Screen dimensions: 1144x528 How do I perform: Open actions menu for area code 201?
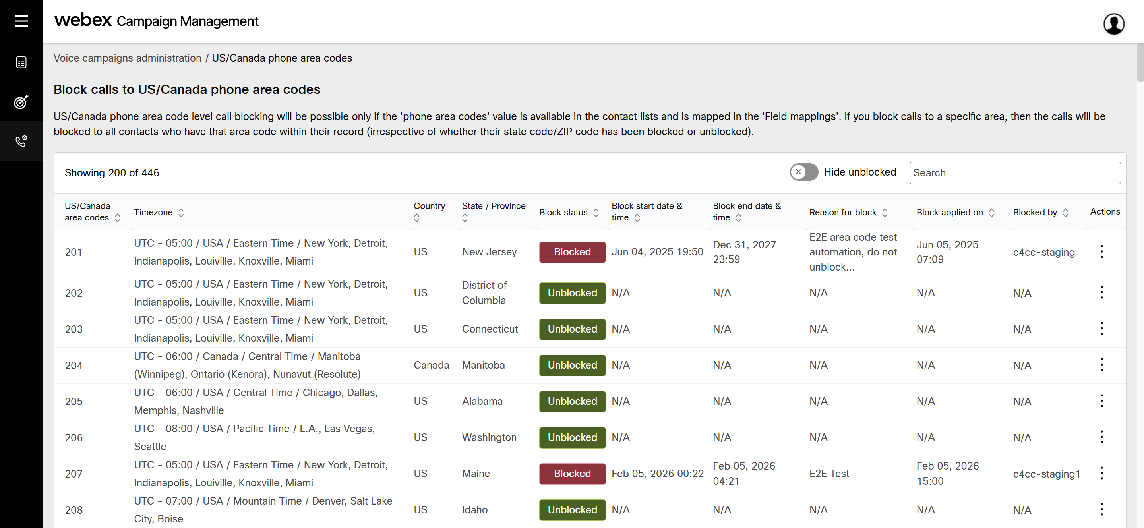(x=1101, y=252)
